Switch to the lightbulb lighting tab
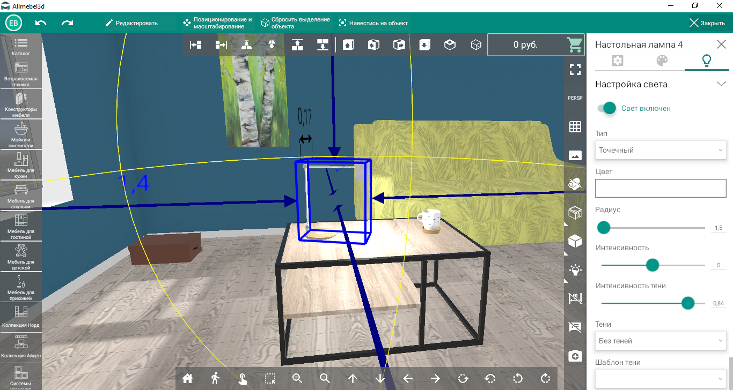This screenshot has height=390, width=733. coord(707,61)
